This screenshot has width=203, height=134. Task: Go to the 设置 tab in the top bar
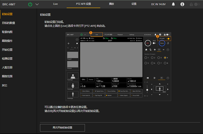pyautogui.click(x=134, y=4)
